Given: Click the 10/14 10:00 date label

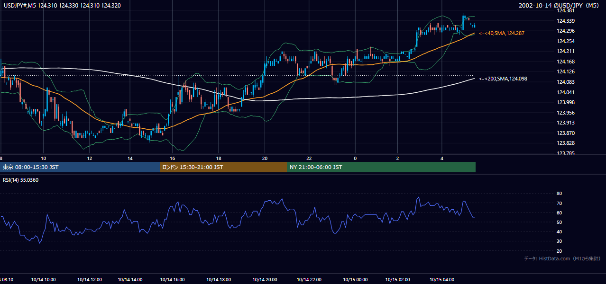Looking at the screenshot, I should (x=44, y=280).
